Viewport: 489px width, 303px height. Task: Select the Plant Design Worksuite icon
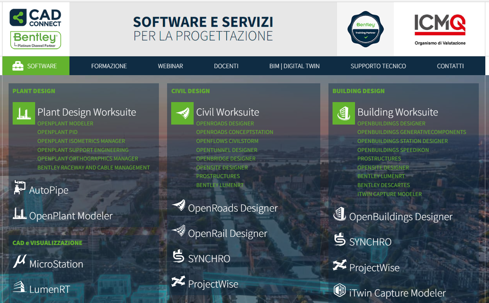pos(24,113)
